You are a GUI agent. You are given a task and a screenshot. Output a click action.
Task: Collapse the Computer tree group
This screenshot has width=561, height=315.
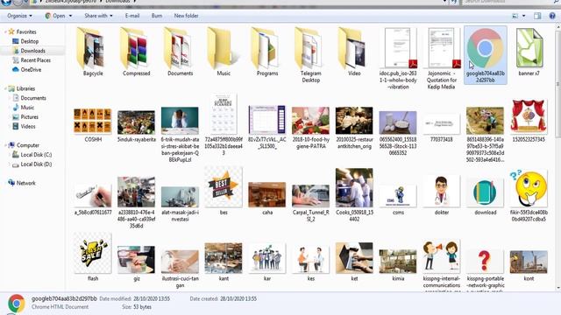tap(5, 145)
